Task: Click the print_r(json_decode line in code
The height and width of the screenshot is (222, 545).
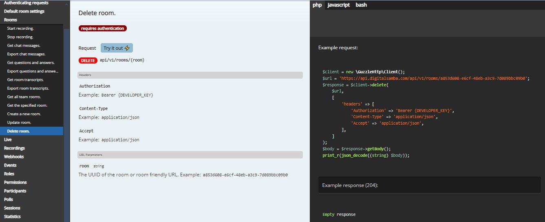Action: pyautogui.click(x=366, y=156)
